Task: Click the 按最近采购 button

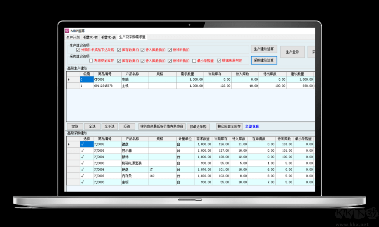Action: point(198,127)
